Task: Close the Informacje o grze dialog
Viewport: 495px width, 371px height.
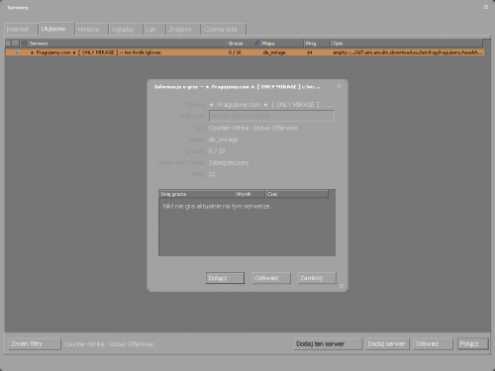Action: coord(339,86)
